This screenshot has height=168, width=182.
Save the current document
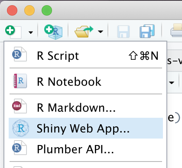[x=123, y=32]
